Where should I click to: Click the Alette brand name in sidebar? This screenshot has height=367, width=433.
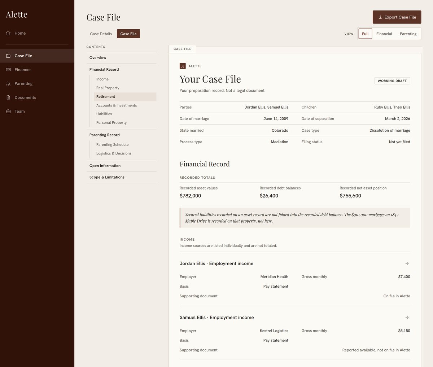click(x=17, y=14)
